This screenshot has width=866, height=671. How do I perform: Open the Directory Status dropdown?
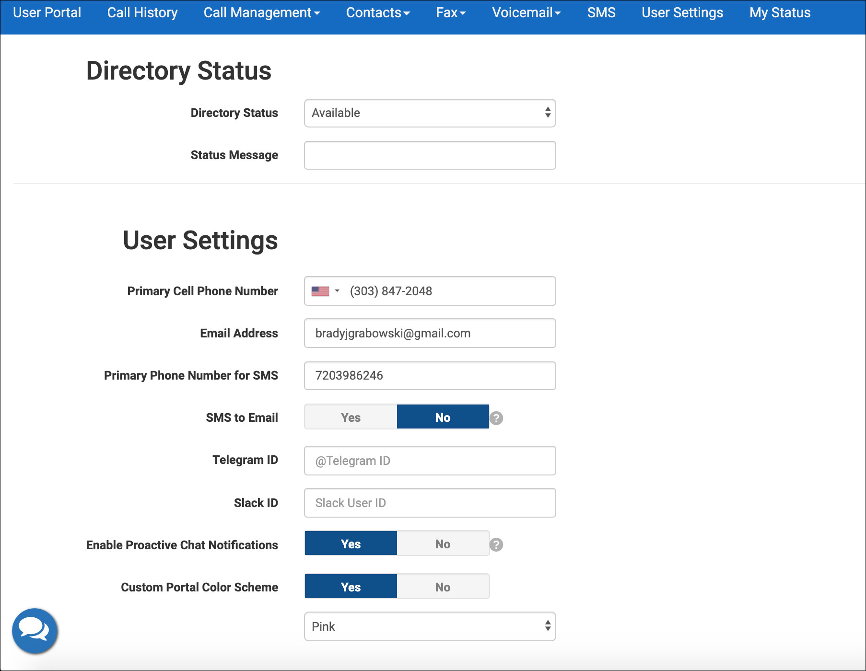429,113
